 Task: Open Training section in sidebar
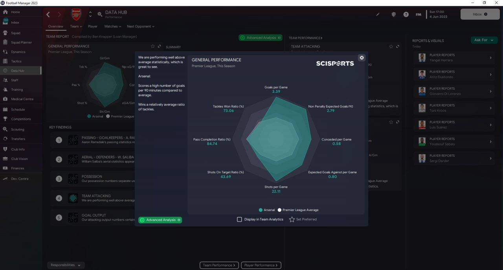[x=20, y=90]
